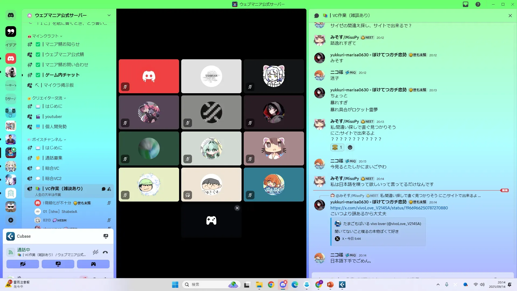The image size is (517, 291).
Task: Start an activity with the gamepad button
Action: click(x=93, y=264)
